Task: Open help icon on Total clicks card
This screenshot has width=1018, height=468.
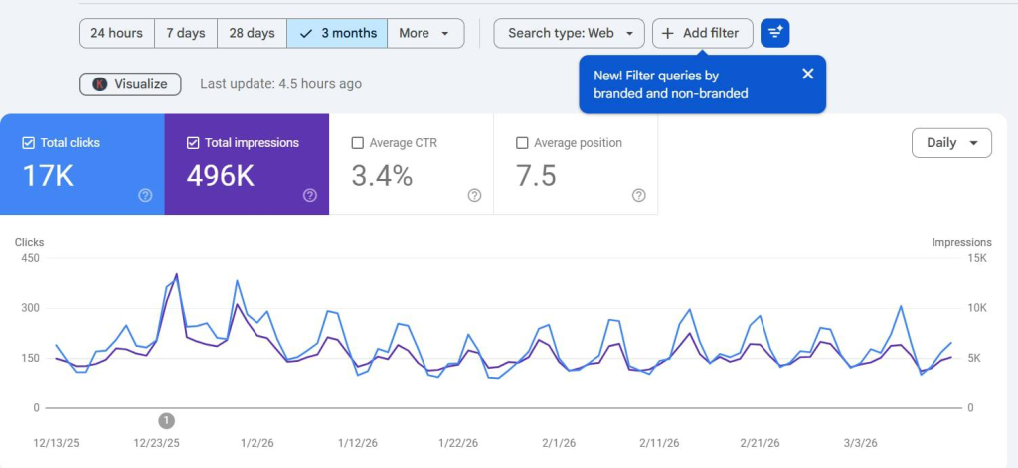Action: [145, 196]
